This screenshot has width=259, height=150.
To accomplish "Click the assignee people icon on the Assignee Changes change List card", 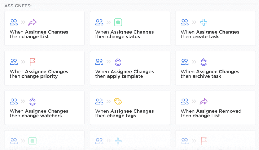I will (14, 22).
